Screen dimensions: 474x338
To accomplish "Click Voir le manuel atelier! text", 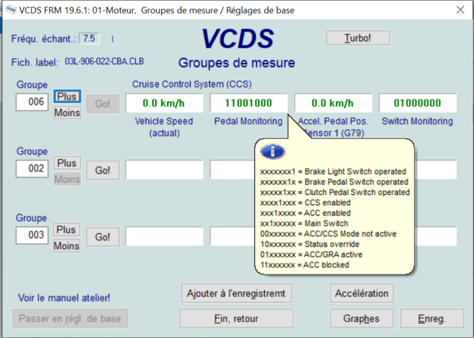I will [x=64, y=298].
